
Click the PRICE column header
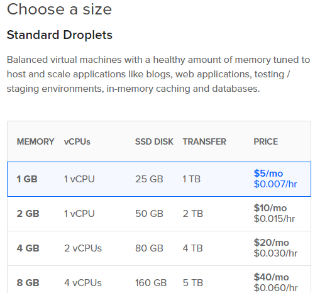(266, 141)
